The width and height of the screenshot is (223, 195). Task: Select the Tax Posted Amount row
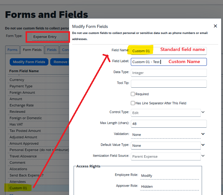click(38, 131)
